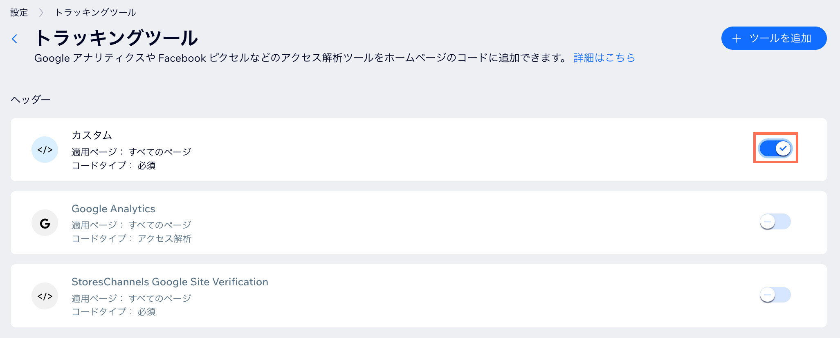
Task: Click the Google G icon
Action: 45,223
